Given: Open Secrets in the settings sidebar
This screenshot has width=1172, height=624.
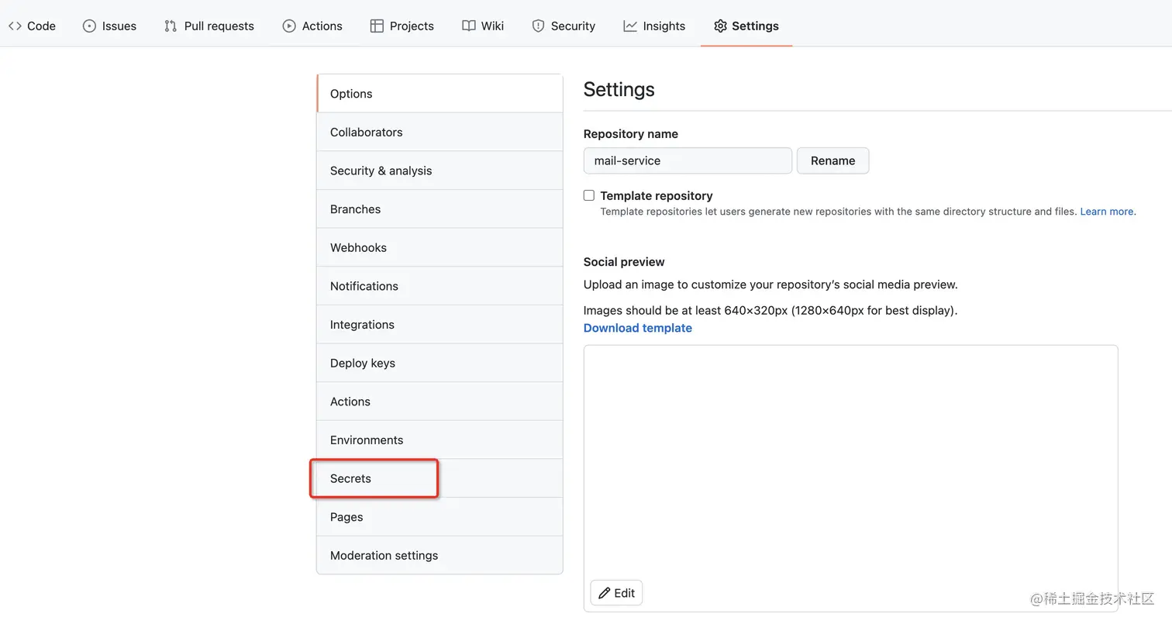Looking at the screenshot, I should 351,478.
